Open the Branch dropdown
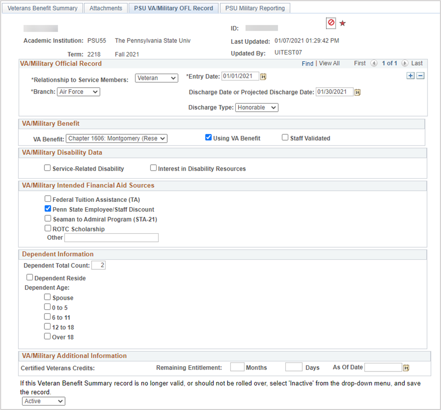Image resolution: width=441 pixels, height=410 pixels. 78,92
